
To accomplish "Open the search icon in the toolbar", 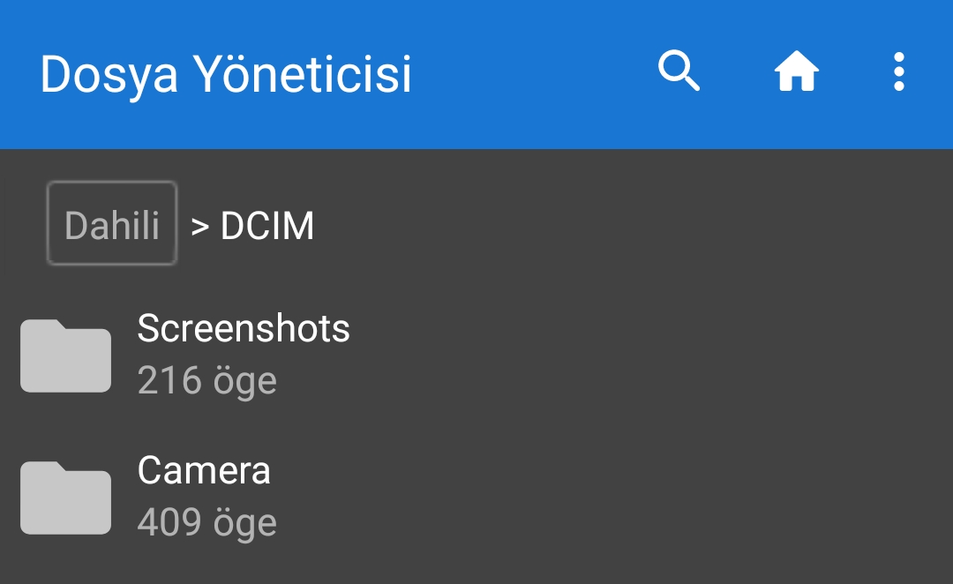I will click(x=678, y=73).
